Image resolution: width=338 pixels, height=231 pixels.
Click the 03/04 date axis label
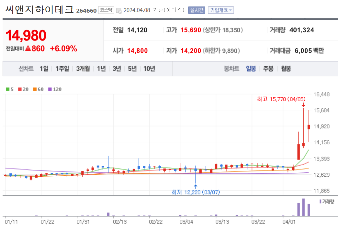pos(186,222)
